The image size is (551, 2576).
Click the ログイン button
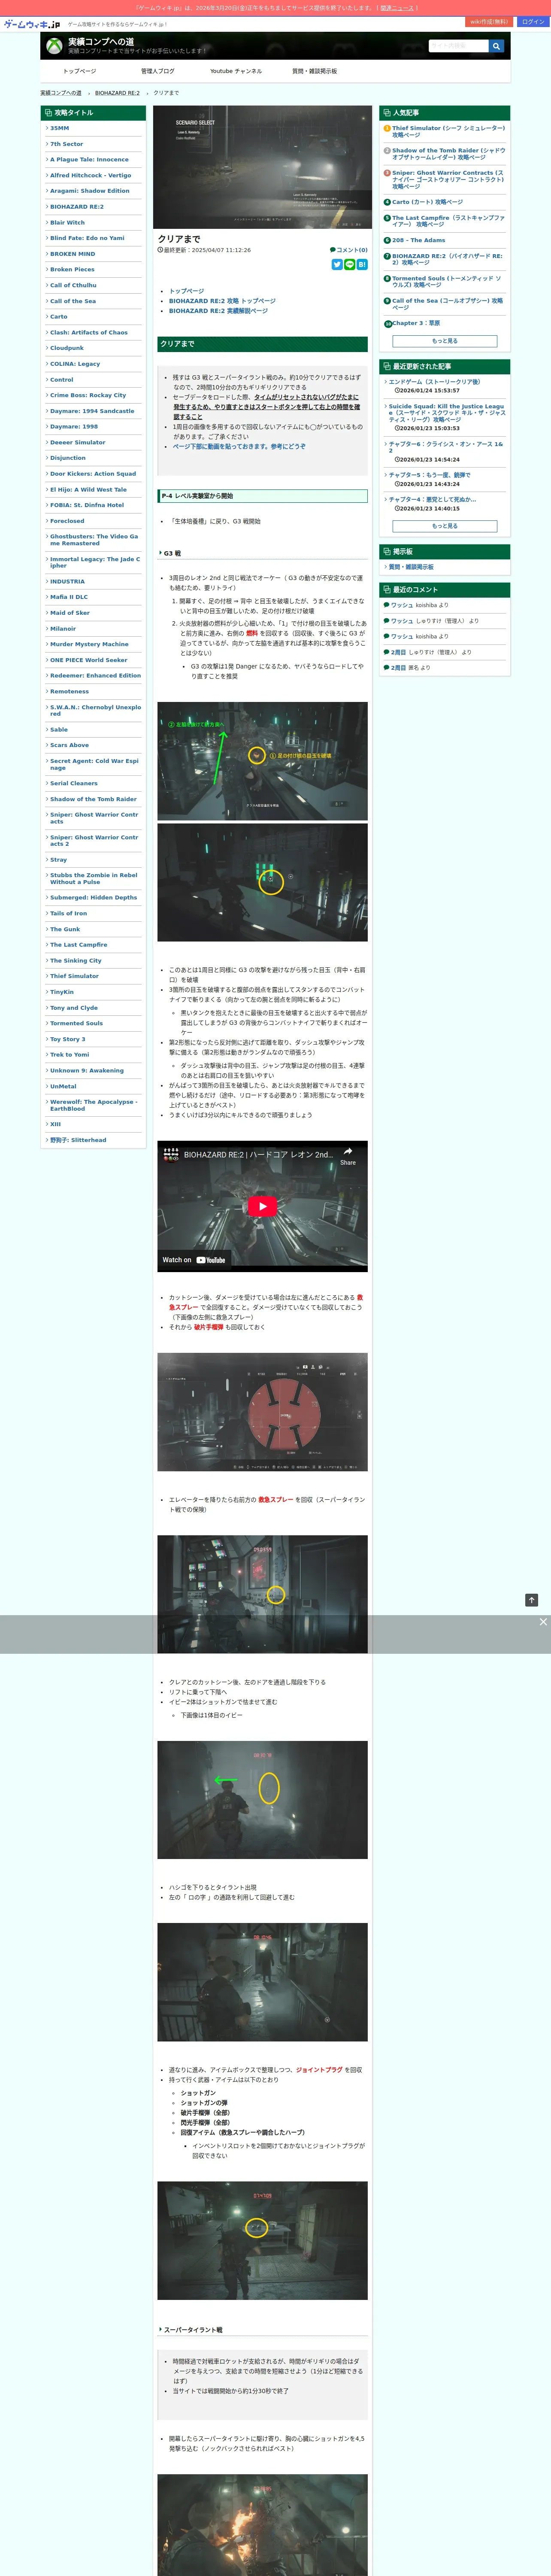pyautogui.click(x=533, y=22)
